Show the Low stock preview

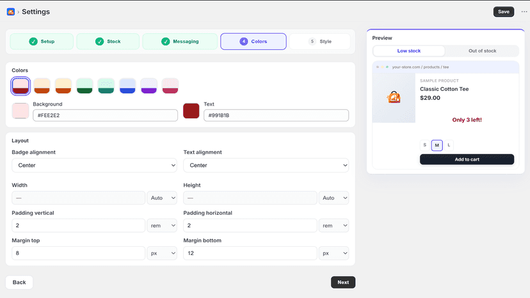pyautogui.click(x=409, y=51)
